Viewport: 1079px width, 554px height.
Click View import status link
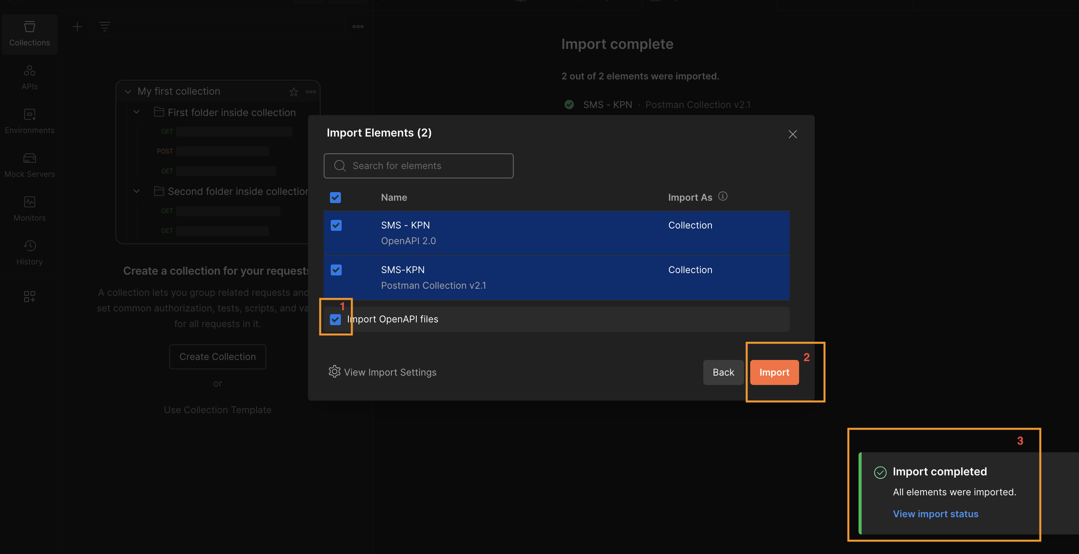click(x=935, y=514)
